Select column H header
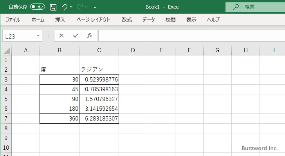285x156 pixels. point(245,50)
